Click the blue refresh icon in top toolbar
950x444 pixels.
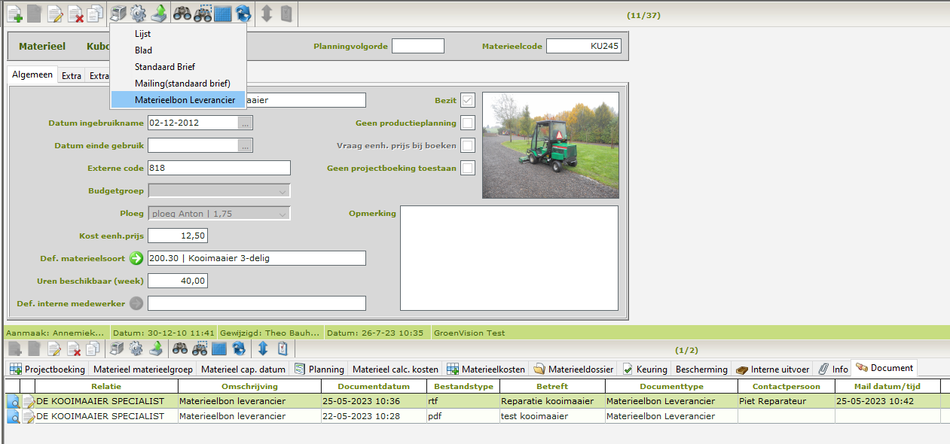[x=243, y=13]
